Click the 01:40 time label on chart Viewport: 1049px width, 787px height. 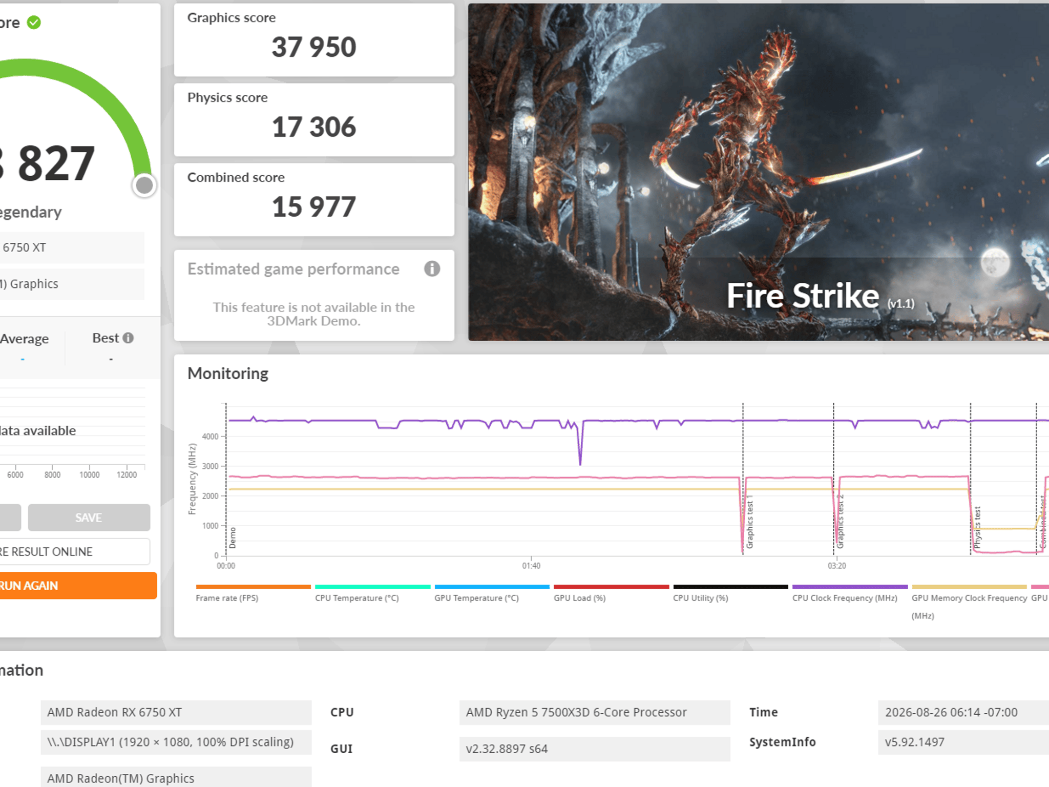click(531, 566)
